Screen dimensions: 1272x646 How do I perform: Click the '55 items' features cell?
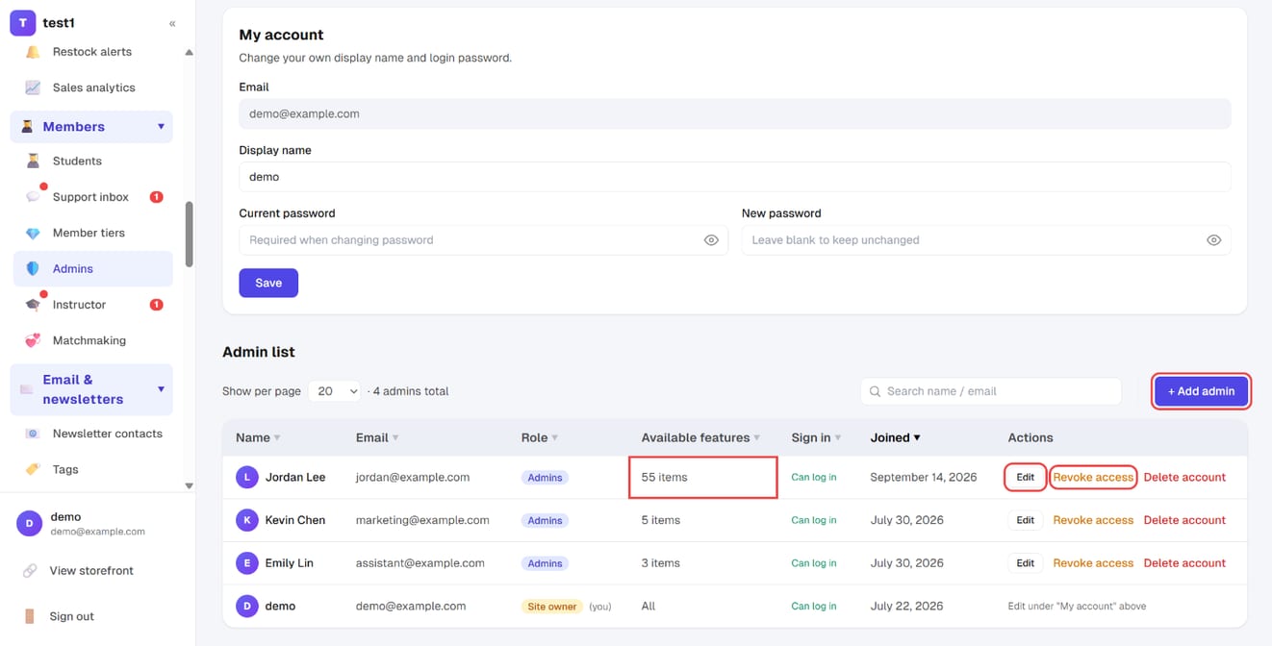click(x=702, y=477)
